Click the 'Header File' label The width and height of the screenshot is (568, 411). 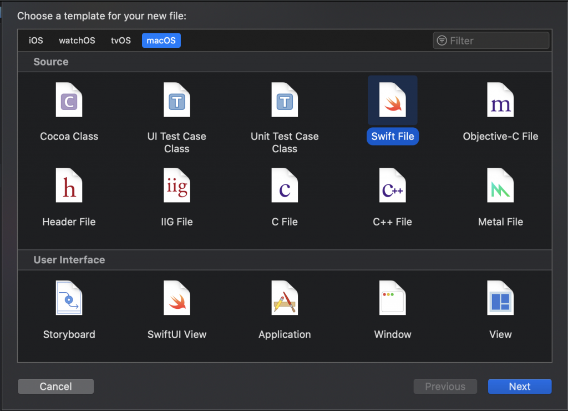[x=69, y=222]
